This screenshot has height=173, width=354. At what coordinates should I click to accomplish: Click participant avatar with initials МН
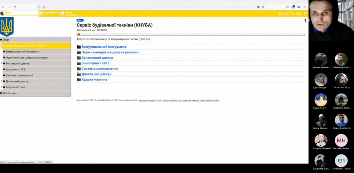[341, 141]
